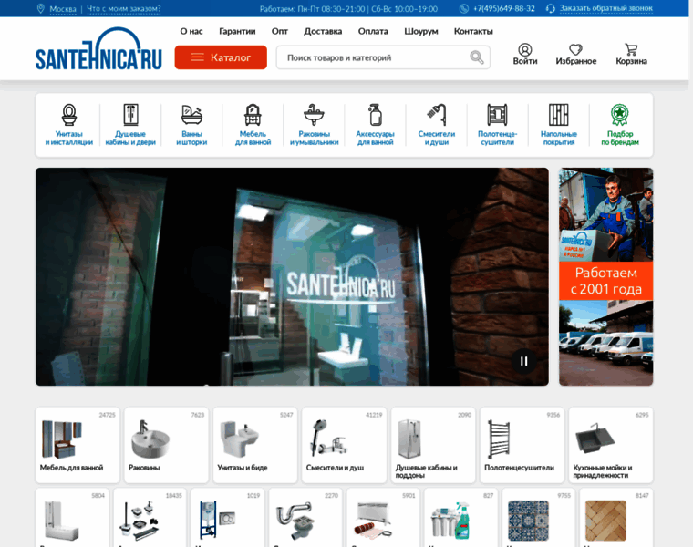Call the phone number +7(495)649-88-32

click(504, 8)
